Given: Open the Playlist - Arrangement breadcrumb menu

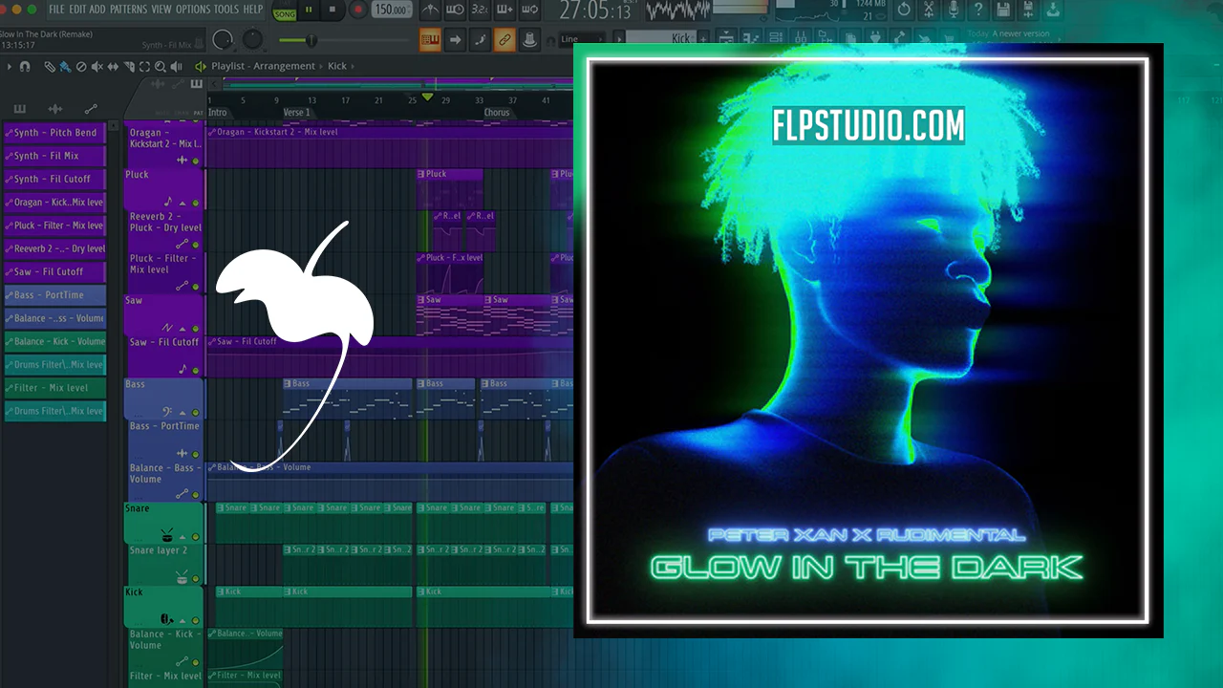Looking at the screenshot, I should (x=263, y=67).
